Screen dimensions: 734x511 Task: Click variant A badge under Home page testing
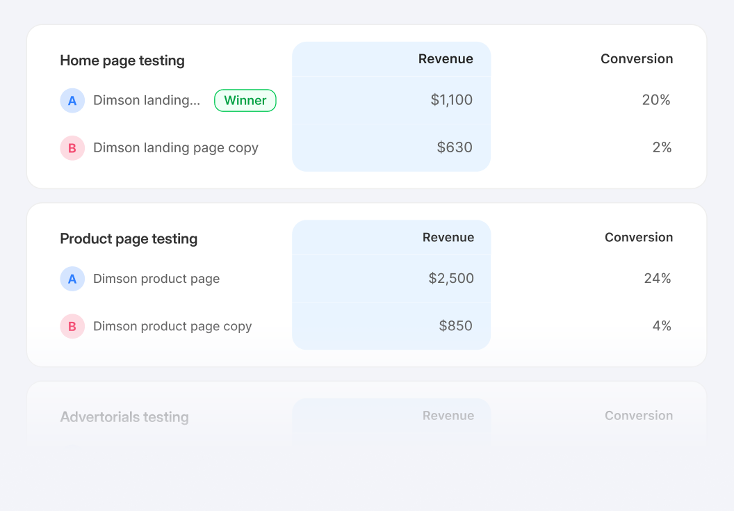tap(72, 101)
